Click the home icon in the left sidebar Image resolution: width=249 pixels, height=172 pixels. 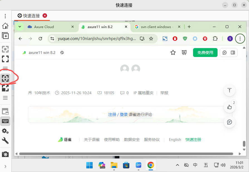pos(5,26)
